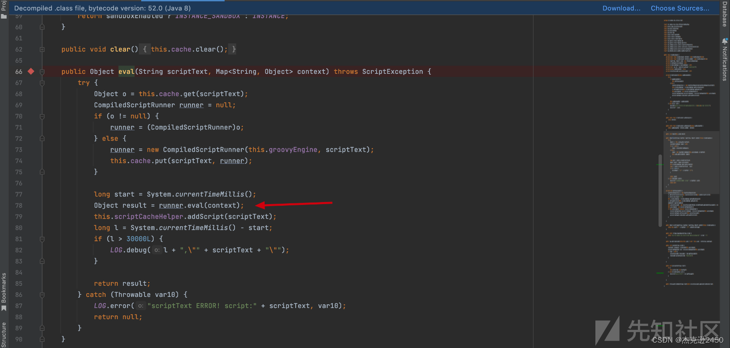Click the ScriptException text on line 66
Image resolution: width=730 pixels, height=348 pixels.
coord(393,71)
